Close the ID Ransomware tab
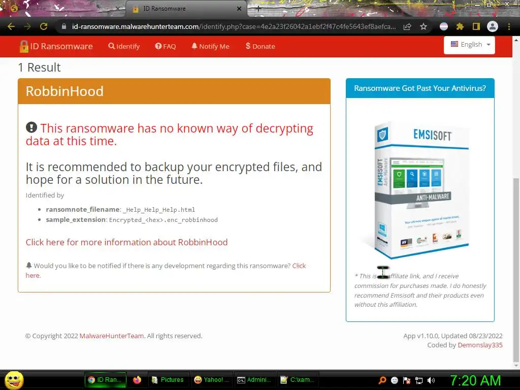This screenshot has width=520, height=390. tap(239, 9)
